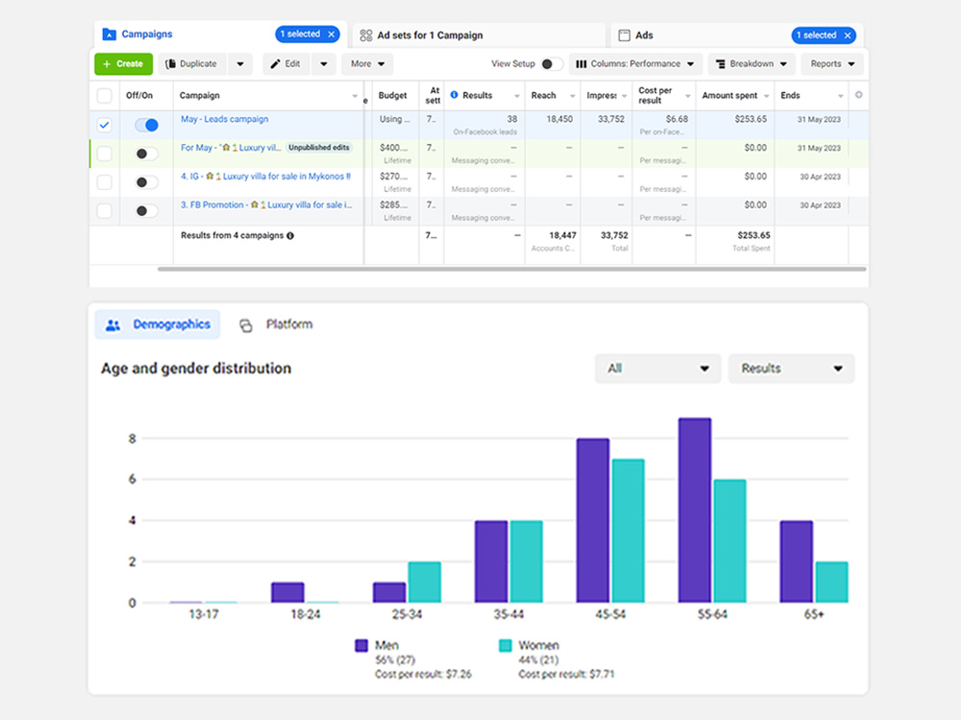This screenshot has height=720, width=961.
Task: Click the Breakdown list icon
Action: tap(721, 63)
